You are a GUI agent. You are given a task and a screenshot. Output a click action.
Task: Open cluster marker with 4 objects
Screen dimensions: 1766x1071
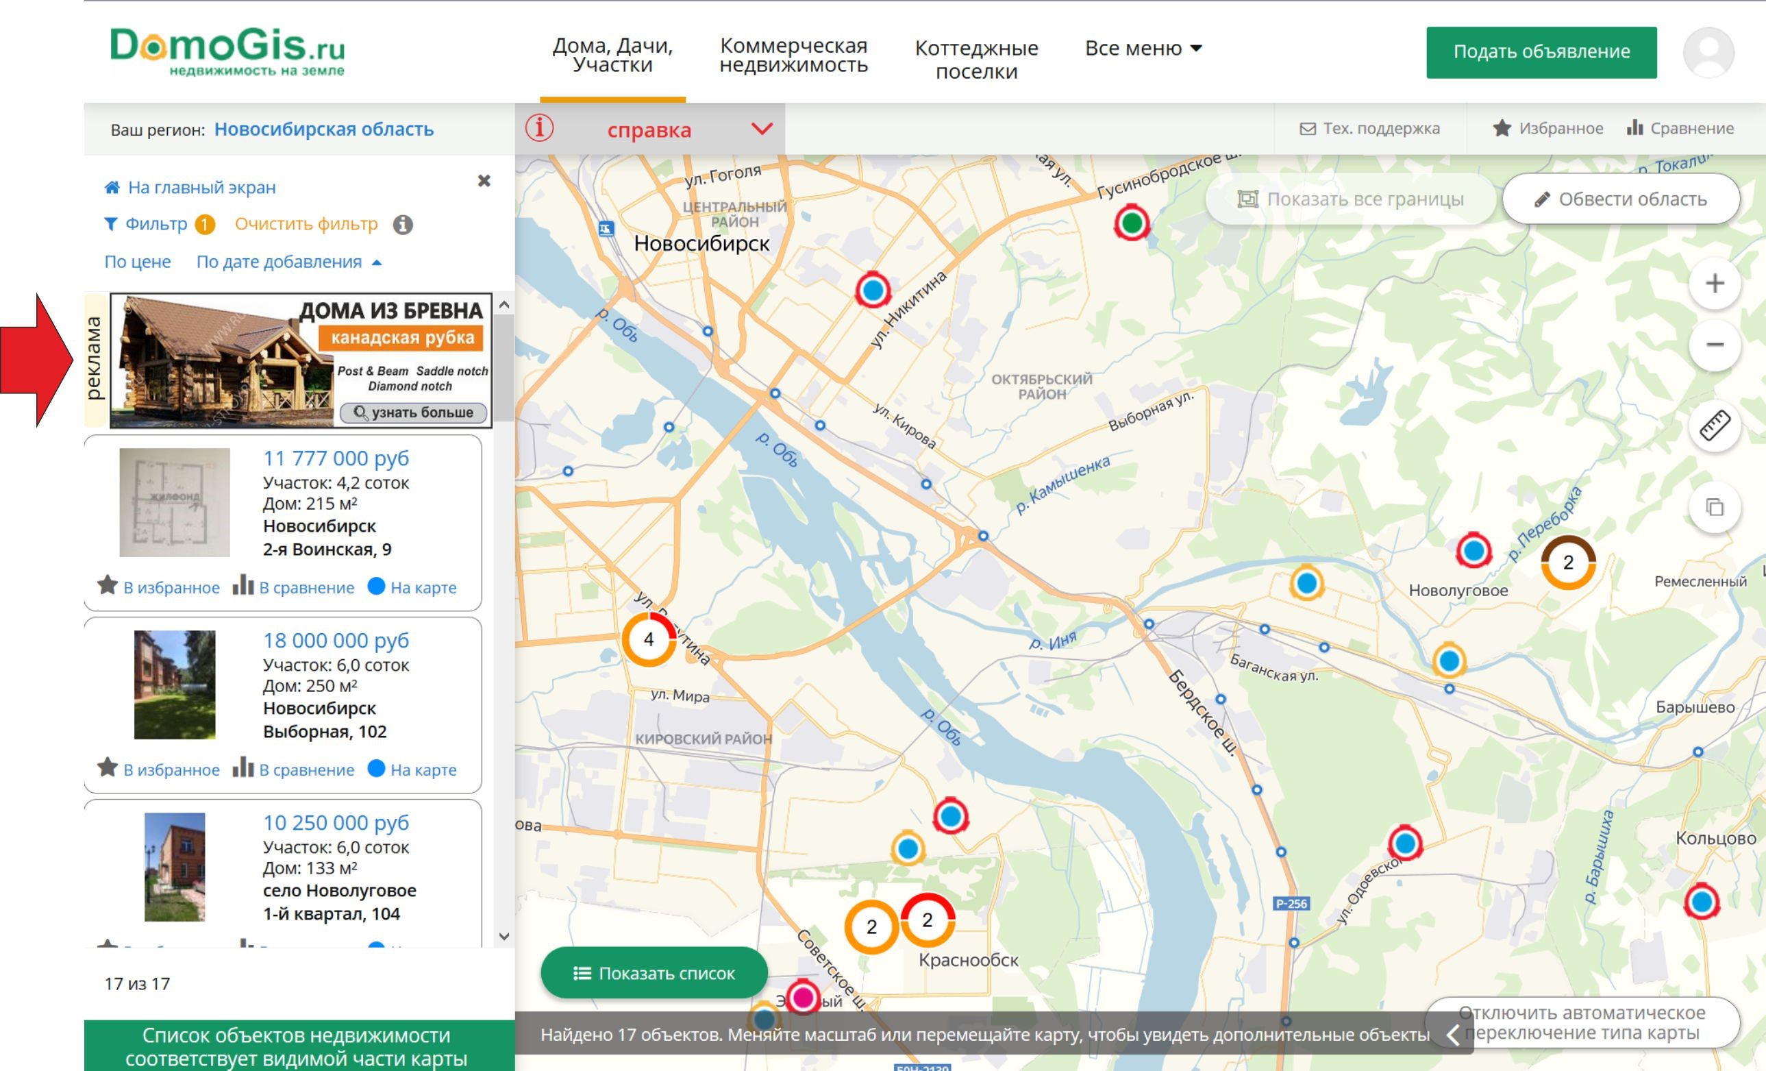coord(648,639)
